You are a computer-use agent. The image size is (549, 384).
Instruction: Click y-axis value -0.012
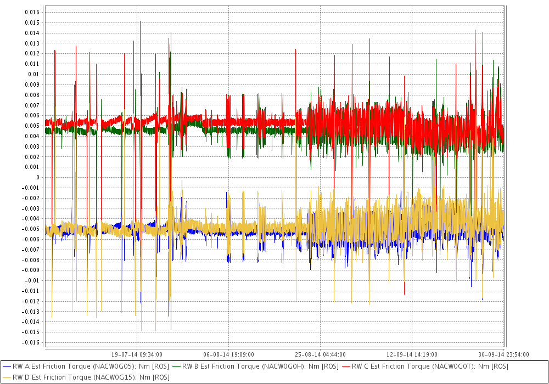pos(31,301)
